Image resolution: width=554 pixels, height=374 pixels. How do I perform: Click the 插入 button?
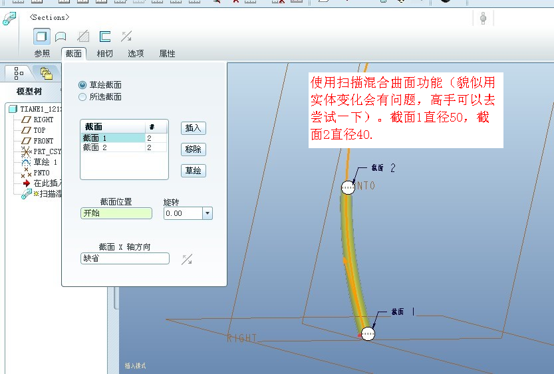click(x=194, y=128)
